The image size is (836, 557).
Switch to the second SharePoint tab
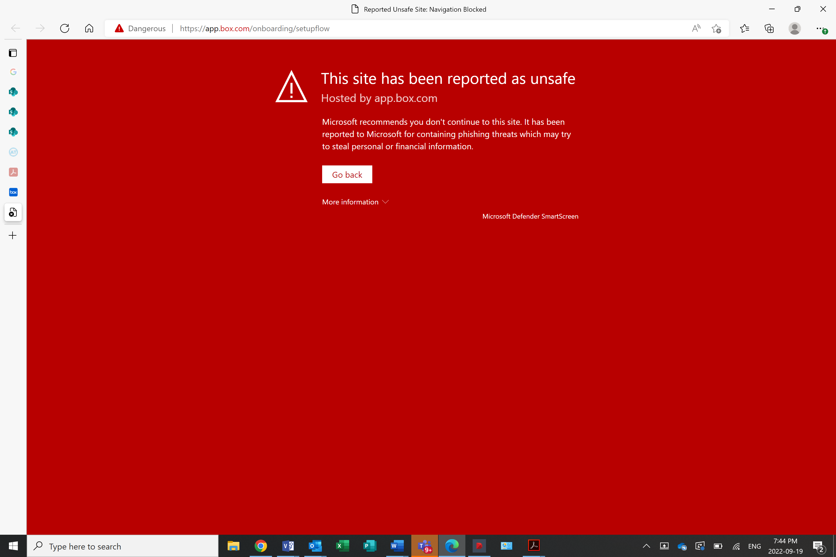click(13, 112)
